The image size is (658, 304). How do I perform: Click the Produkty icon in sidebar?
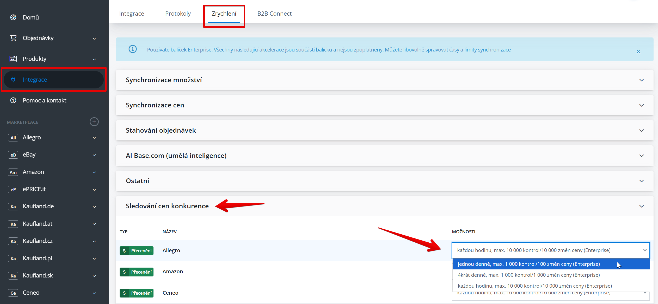13,59
